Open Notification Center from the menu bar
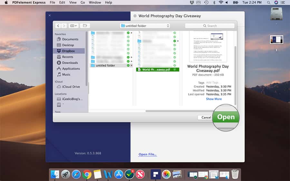The width and height of the screenshot is (290, 181). pyautogui.click(x=283, y=2)
